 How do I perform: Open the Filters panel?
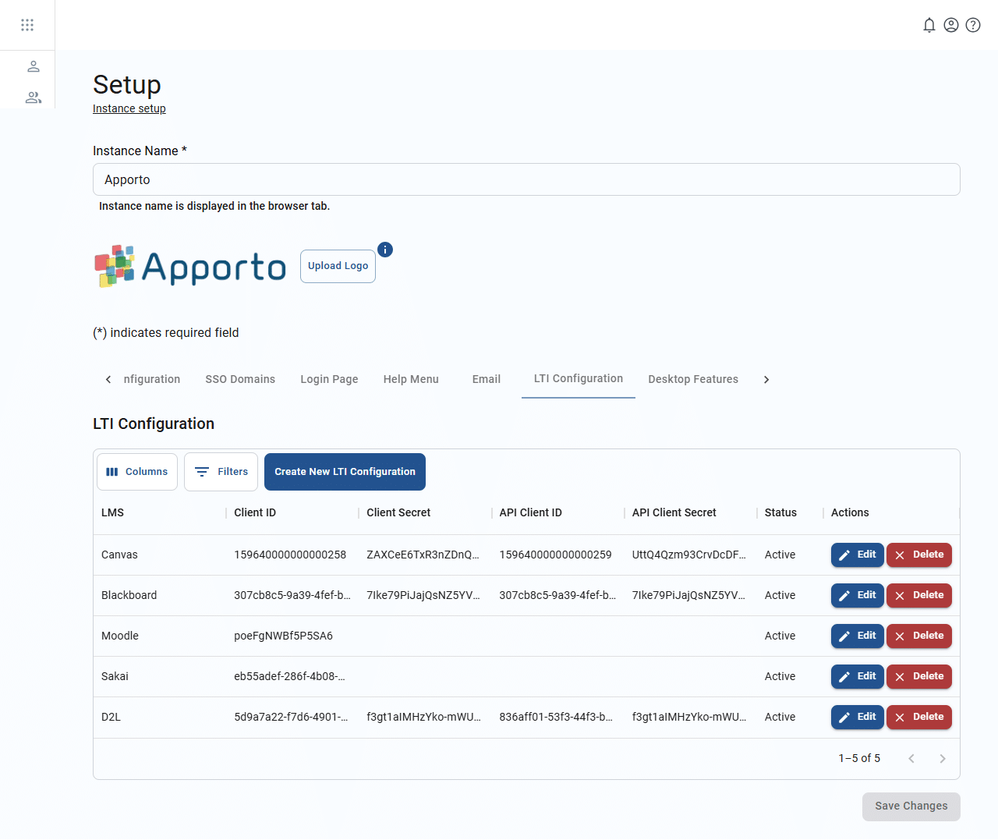click(221, 472)
